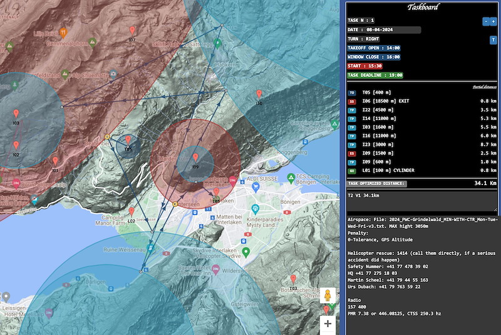Open Street View pegman control
501x335 pixels.
[328, 296]
